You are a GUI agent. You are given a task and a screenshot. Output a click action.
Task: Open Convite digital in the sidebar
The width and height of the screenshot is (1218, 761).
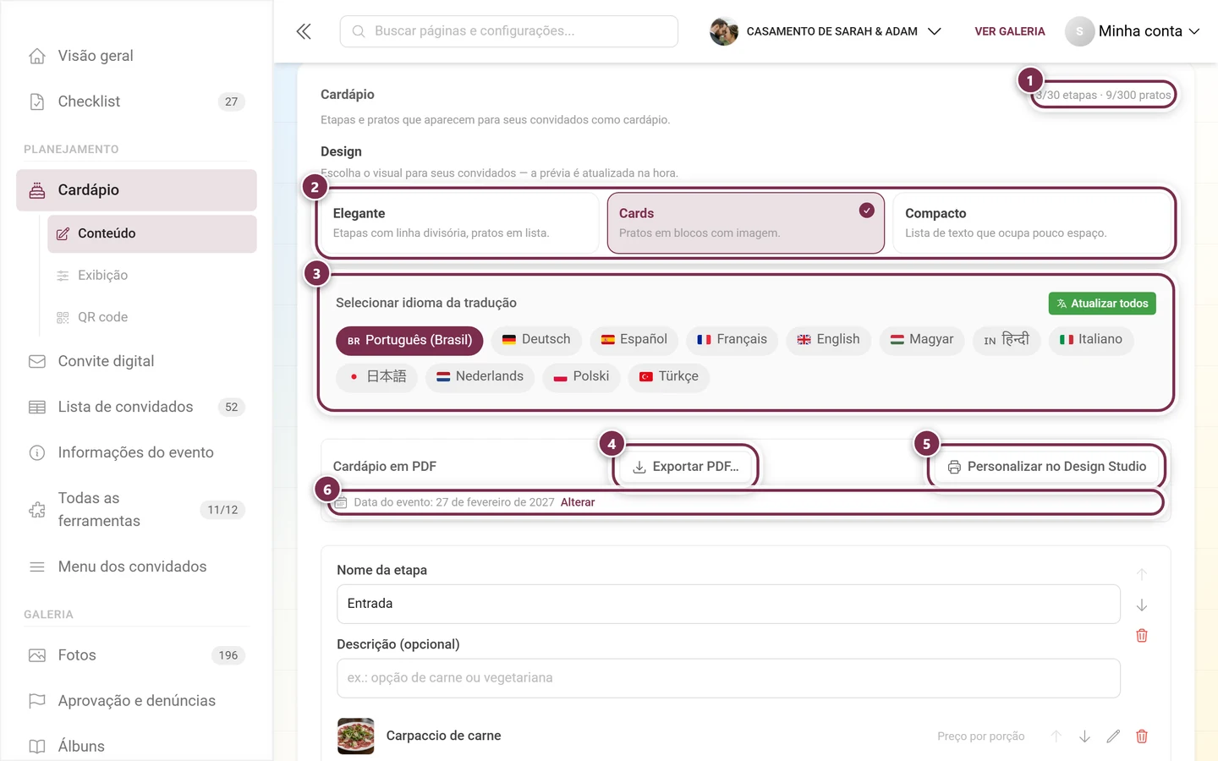click(x=136, y=361)
